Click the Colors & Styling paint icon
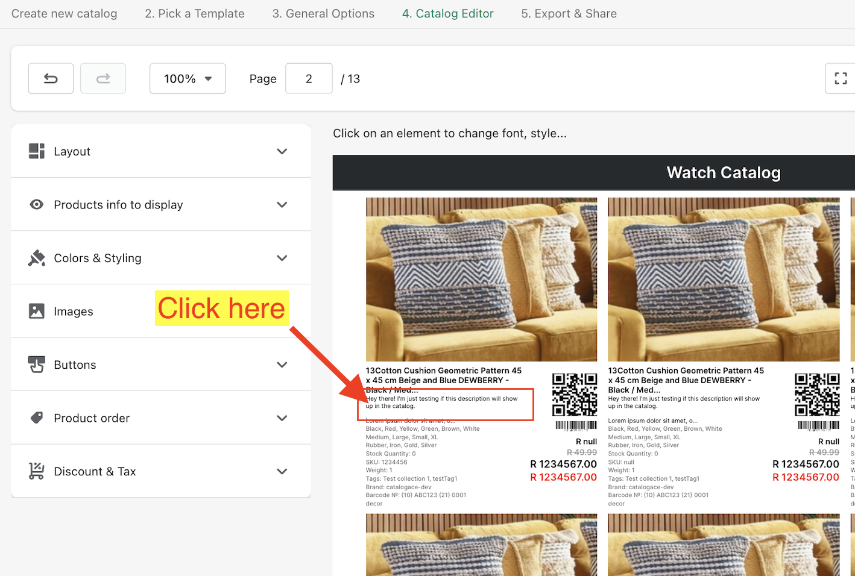Viewport: 855px width, 576px height. click(x=37, y=258)
